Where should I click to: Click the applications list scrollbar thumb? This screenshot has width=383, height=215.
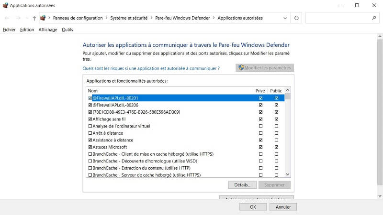[x=288, y=97]
